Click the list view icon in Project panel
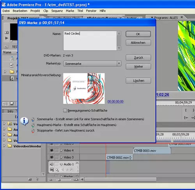The image size is (195, 190). [x=5, y=104]
